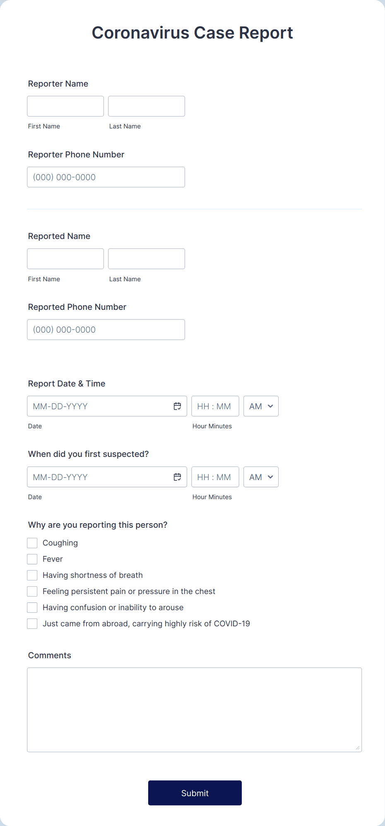Focus the HH:MM field for Report Time
The width and height of the screenshot is (385, 826).
(215, 406)
